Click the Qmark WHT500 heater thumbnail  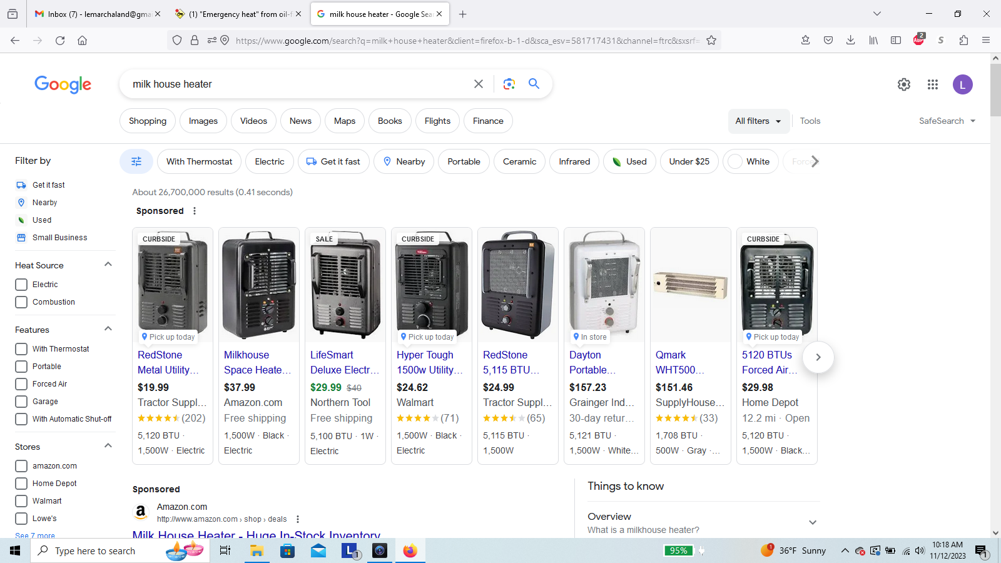[690, 285]
